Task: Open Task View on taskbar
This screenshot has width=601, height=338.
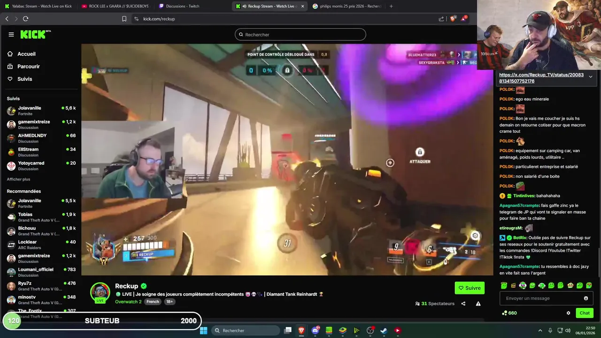Action: pyautogui.click(x=288, y=330)
